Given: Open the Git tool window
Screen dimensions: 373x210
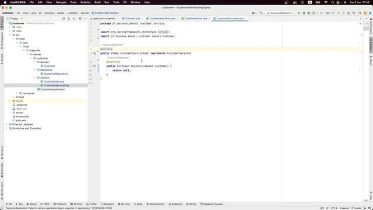Looking at the screenshot, I should pyautogui.click(x=9, y=204).
